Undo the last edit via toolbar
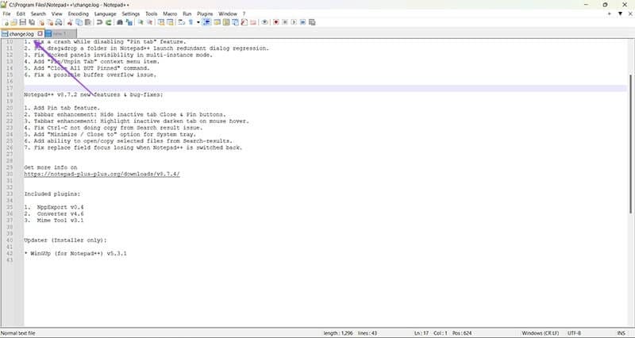The width and height of the screenshot is (635, 338). (99, 22)
